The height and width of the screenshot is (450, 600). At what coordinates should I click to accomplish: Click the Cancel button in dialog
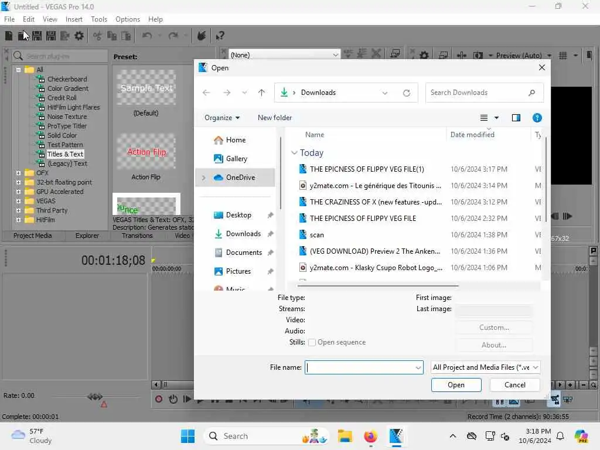tap(514, 385)
